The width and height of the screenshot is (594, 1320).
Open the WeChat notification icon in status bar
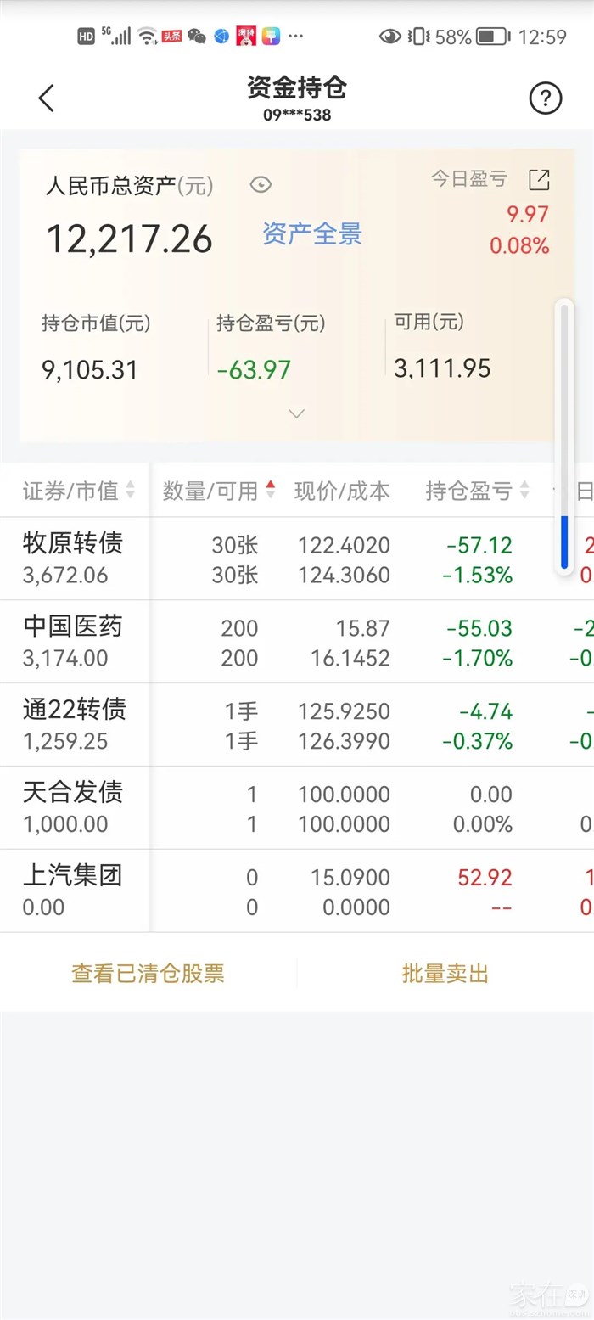[197, 36]
